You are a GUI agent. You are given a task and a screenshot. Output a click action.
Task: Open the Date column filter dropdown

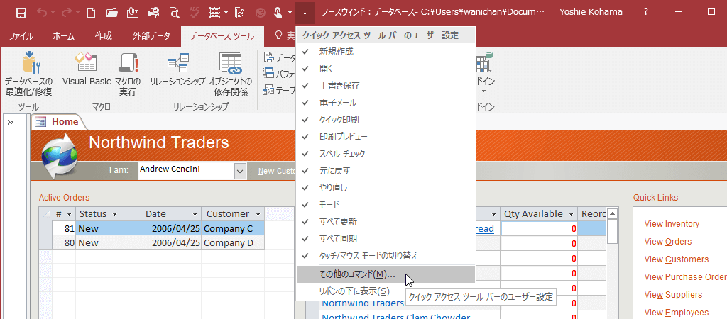[195, 214]
